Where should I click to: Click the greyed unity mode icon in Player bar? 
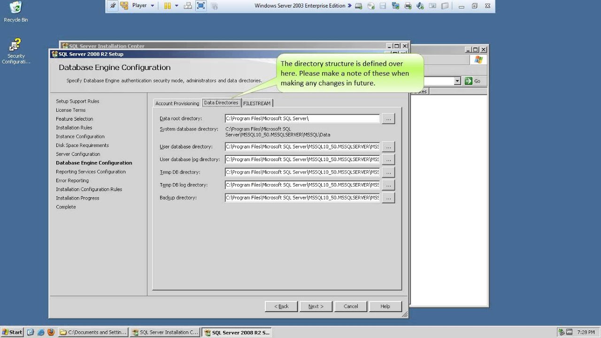click(214, 6)
